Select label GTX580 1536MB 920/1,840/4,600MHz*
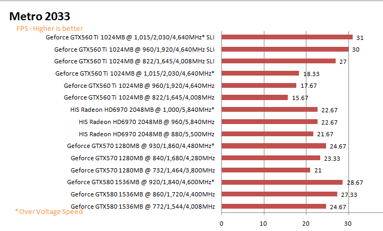Viewport: 383px width, 231px height. (140, 182)
